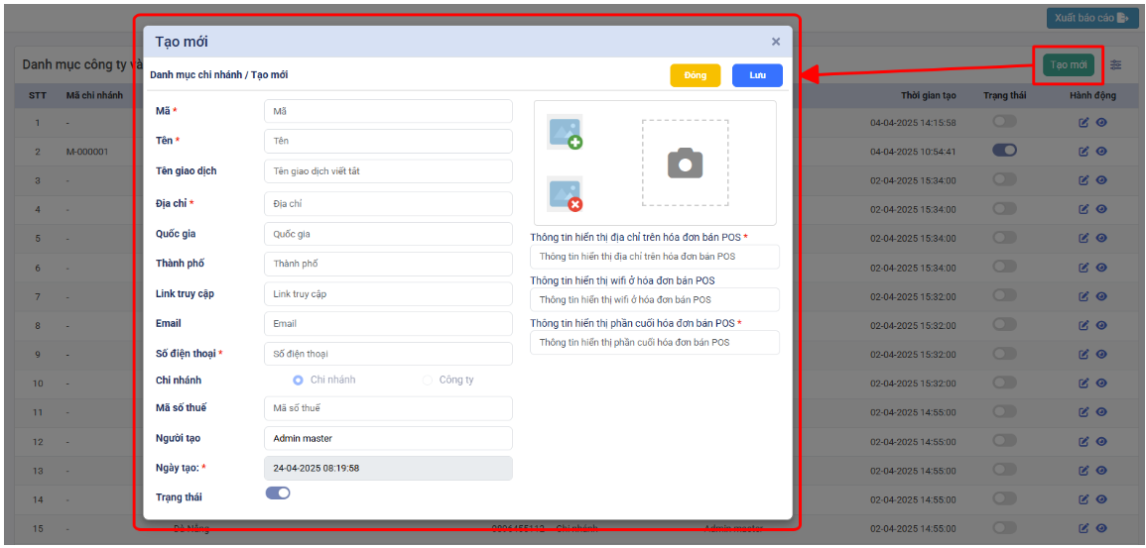Click the edit icon in row 14

[x=1083, y=499]
